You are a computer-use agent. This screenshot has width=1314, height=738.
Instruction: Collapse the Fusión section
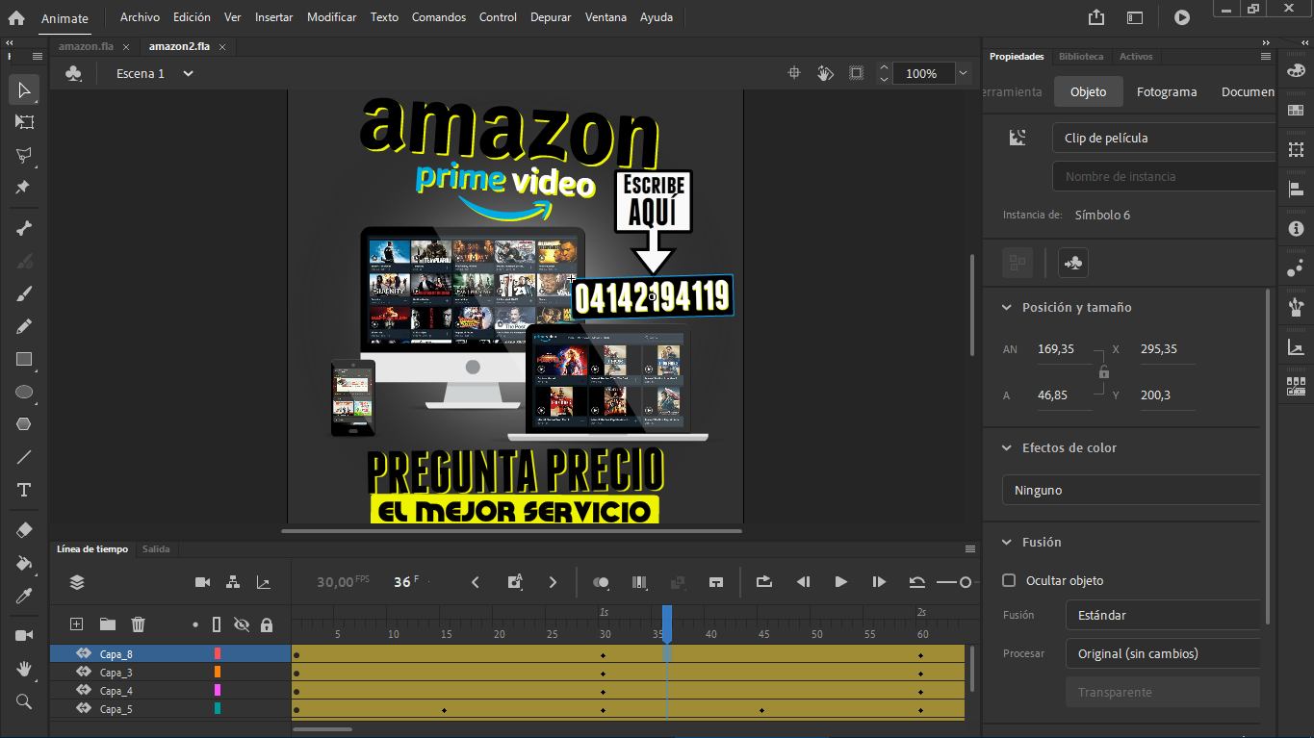(x=1007, y=543)
